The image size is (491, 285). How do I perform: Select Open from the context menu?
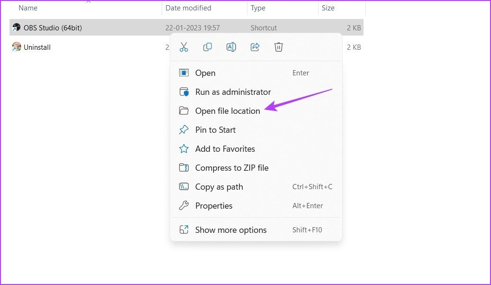[205, 73]
